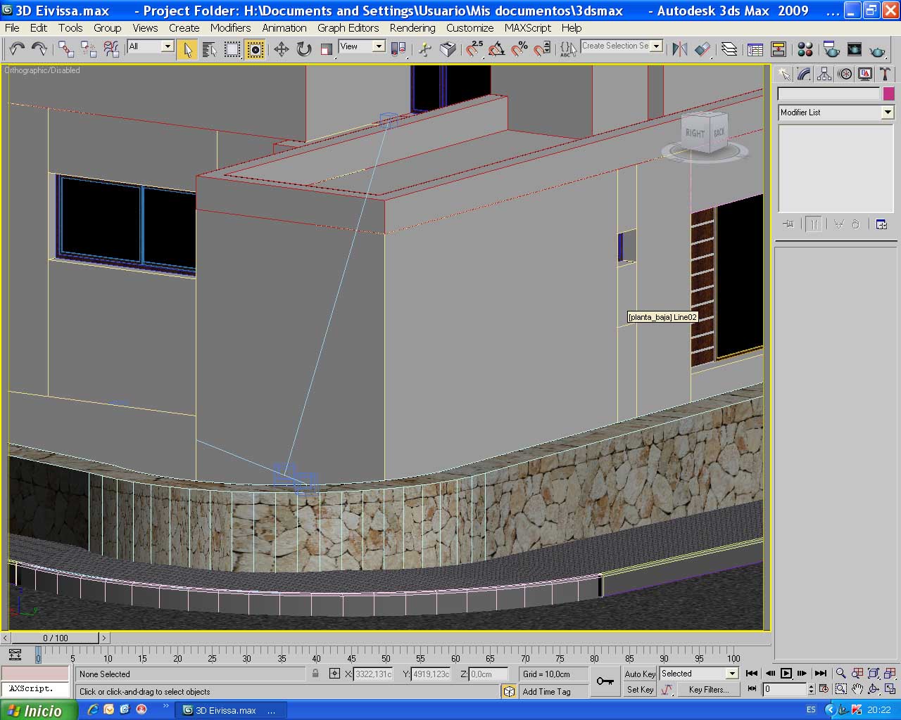This screenshot has width=901, height=720.
Task: Open the Material Editor
Action: [805, 49]
